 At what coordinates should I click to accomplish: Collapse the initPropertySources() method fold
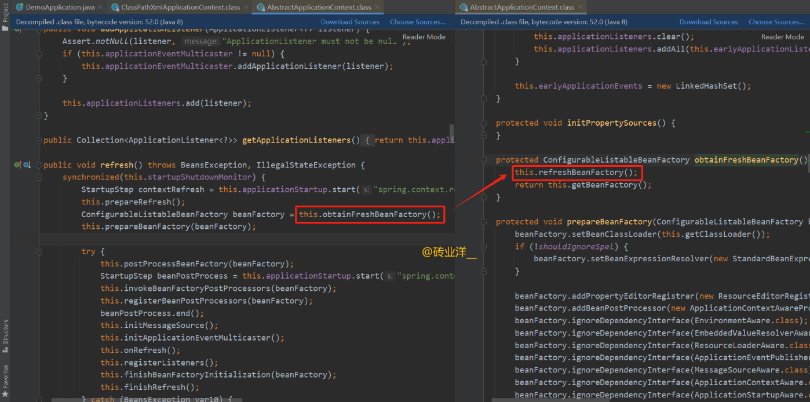[485, 123]
